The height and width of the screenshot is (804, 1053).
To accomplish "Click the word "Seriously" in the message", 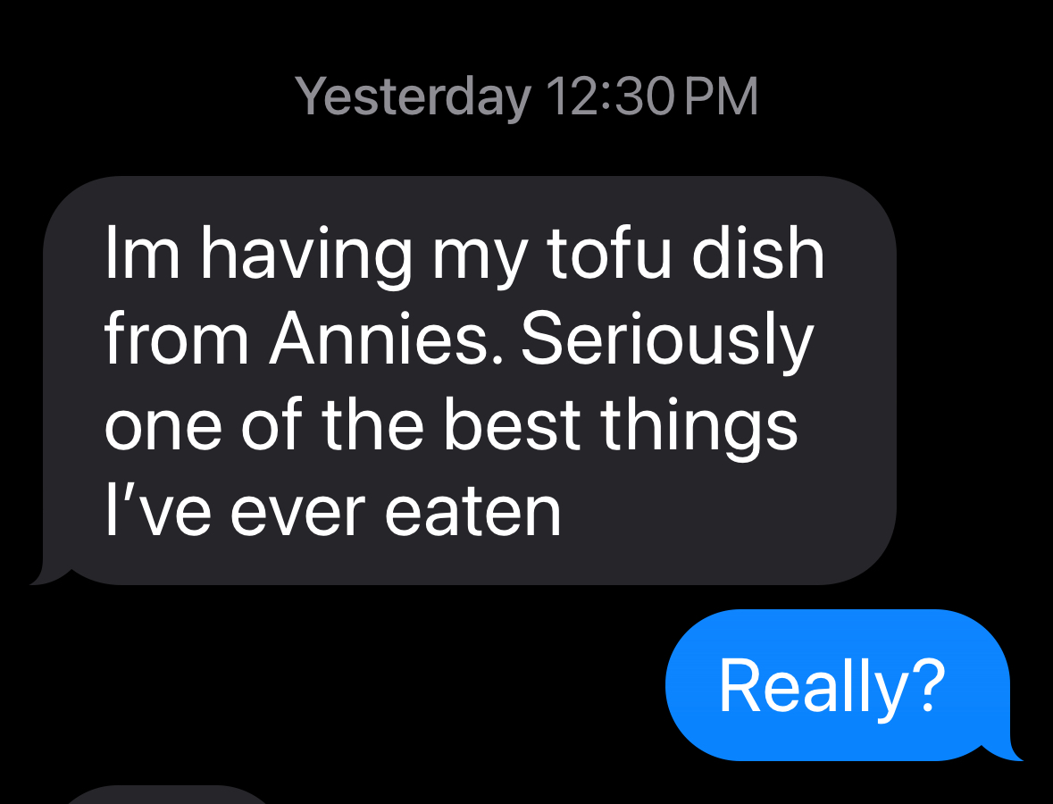I will pyautogui.click(x=666, y=339).
